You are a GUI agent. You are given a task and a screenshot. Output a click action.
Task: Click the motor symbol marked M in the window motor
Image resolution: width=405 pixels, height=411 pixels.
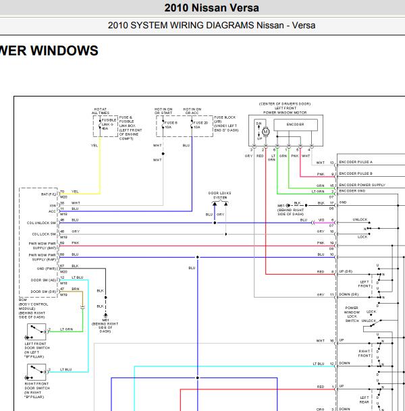click(265, 132)
